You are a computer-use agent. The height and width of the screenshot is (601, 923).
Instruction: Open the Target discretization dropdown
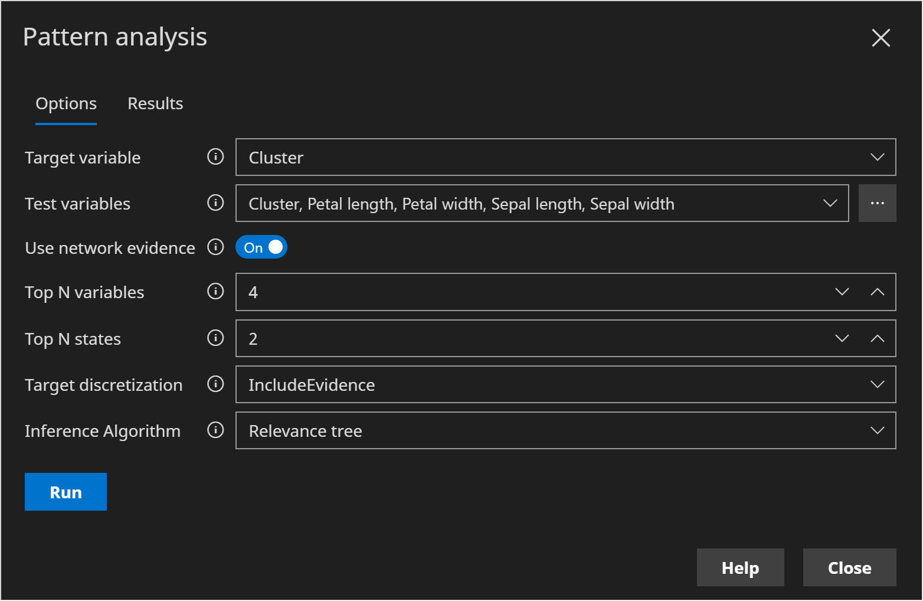[x=877, y=384]
